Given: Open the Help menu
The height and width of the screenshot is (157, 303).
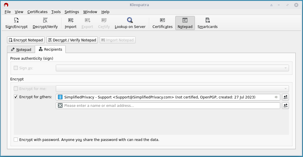Looking at the screenshot, I should [x=105, y=12].
